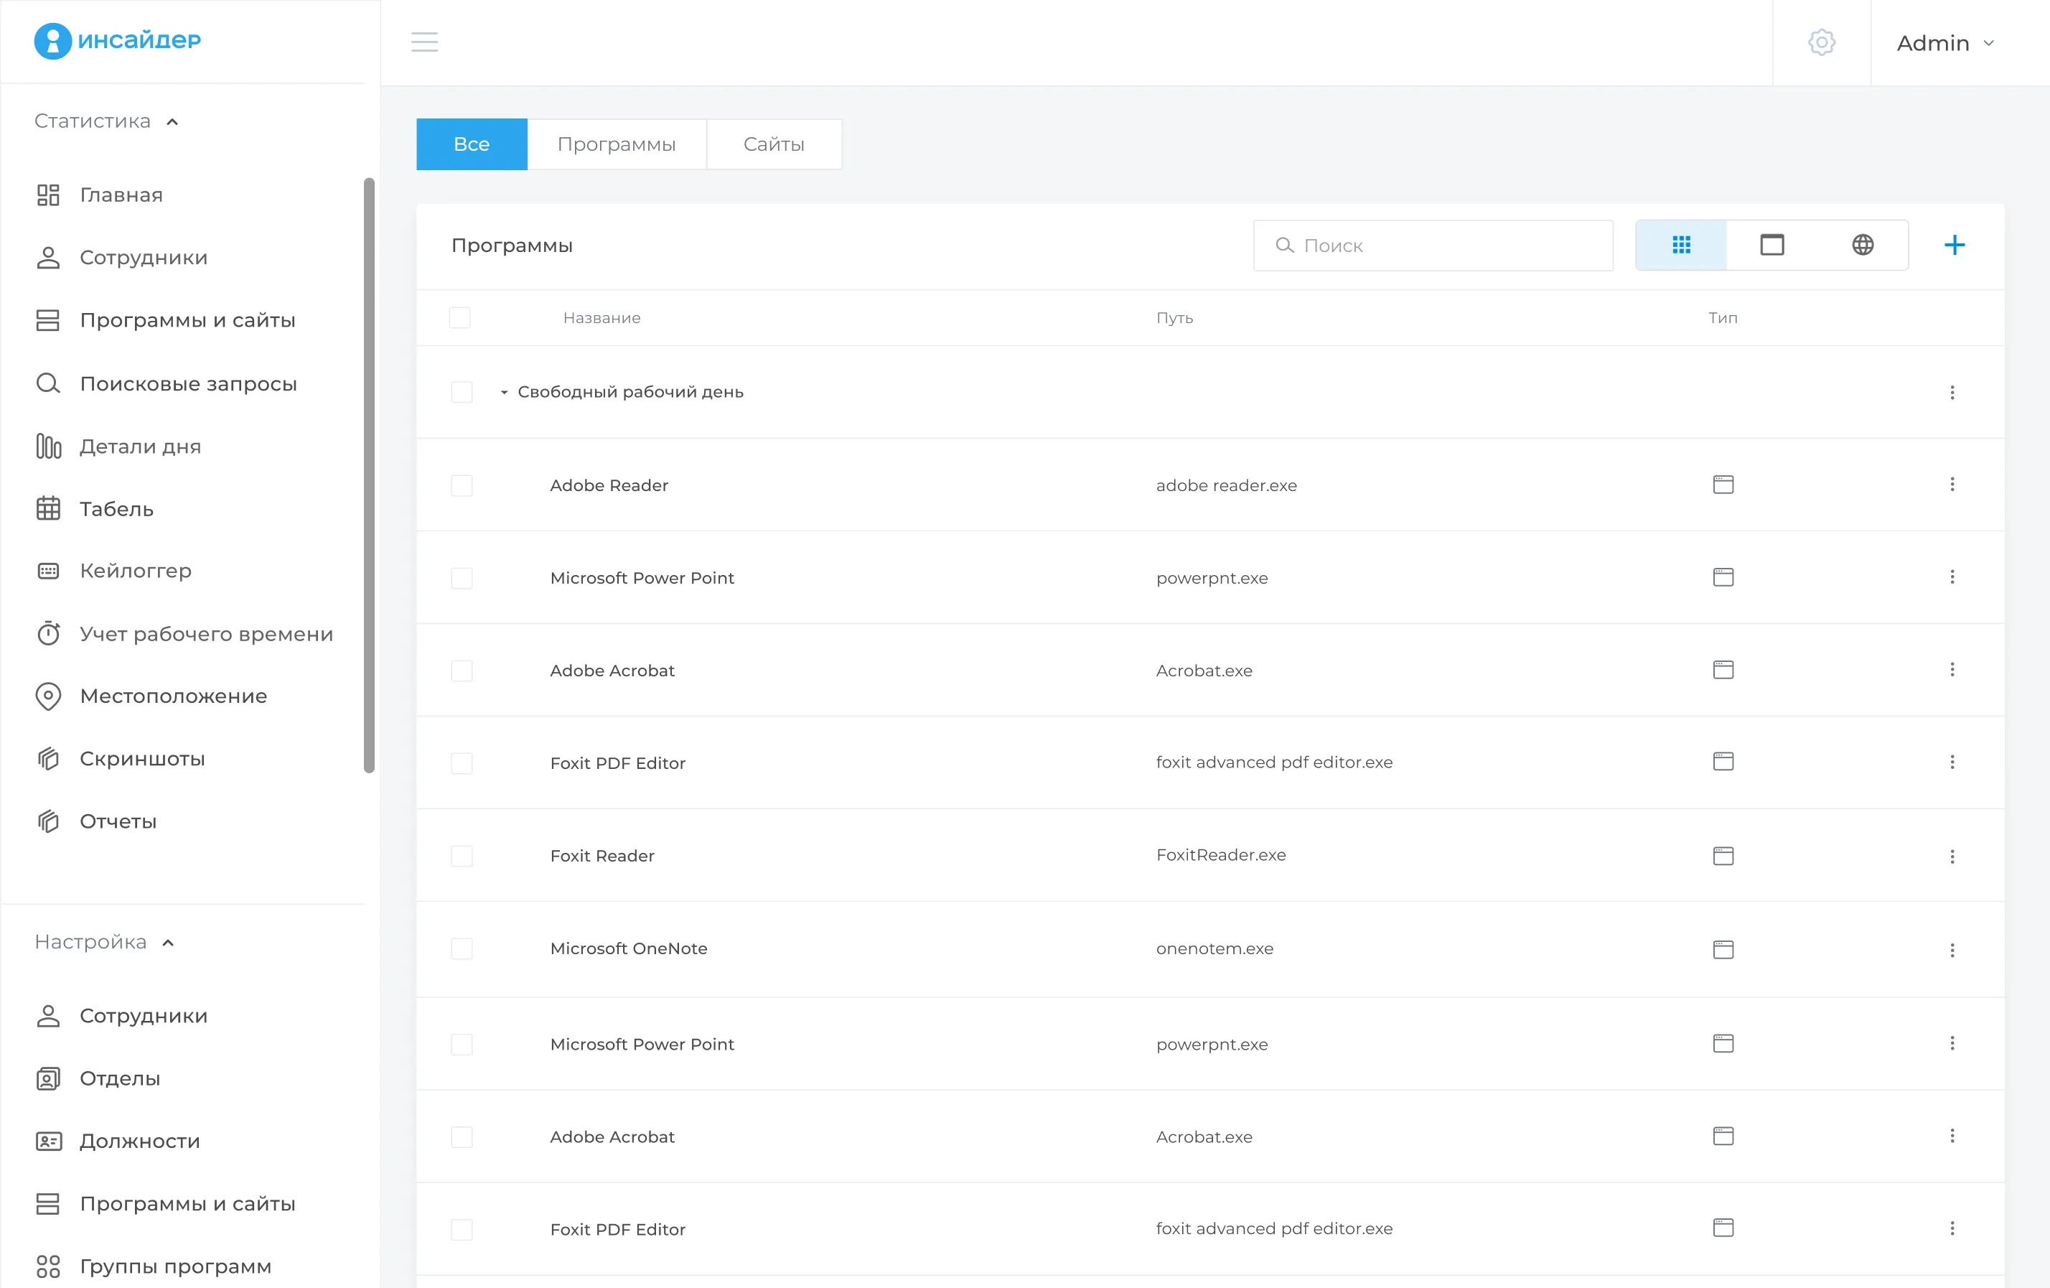This screenshot has width=2050, height=1288.
Task: Select the globe sites filter icon
Action: [x=1862, y=245]
